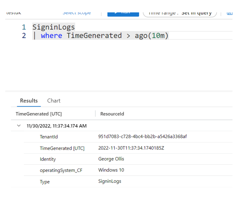
Task: Select the TenantId GUID value
Action: click(142, 137)
